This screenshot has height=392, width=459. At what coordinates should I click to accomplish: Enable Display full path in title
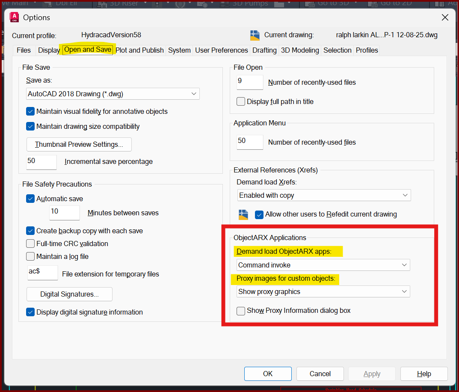[x=241, y=102]
